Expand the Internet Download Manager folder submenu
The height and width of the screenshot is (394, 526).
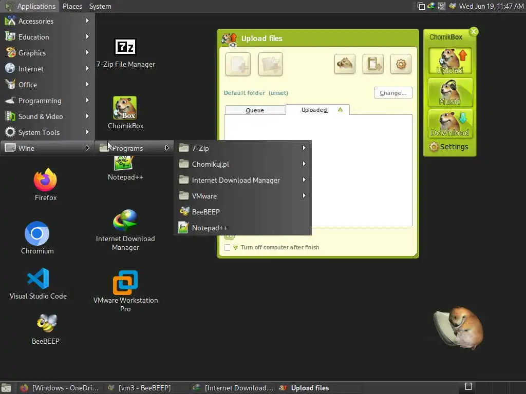click(243, 180)
